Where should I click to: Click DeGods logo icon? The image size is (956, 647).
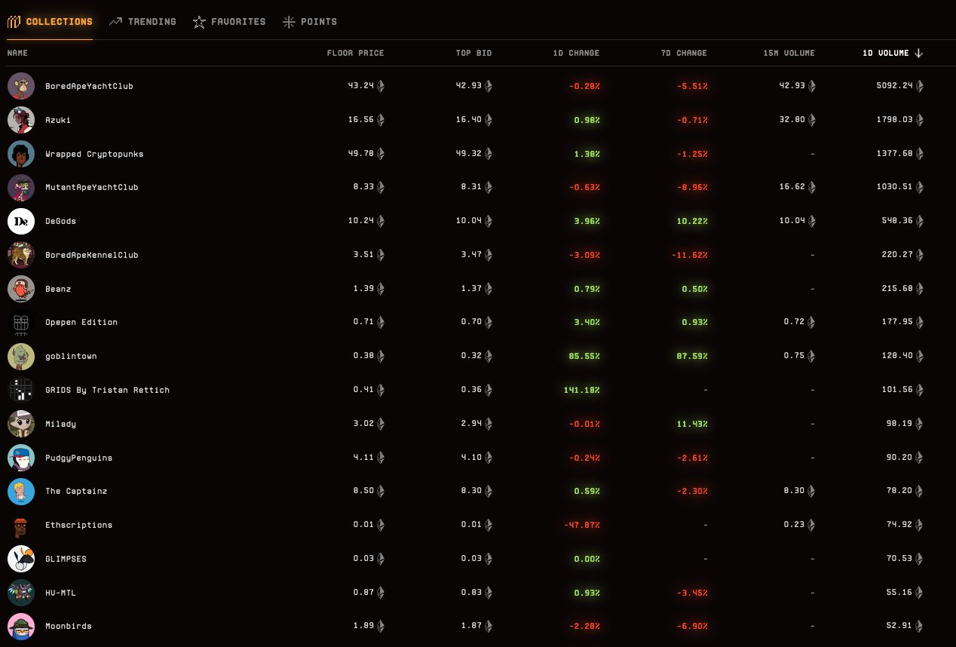[21, 221]
